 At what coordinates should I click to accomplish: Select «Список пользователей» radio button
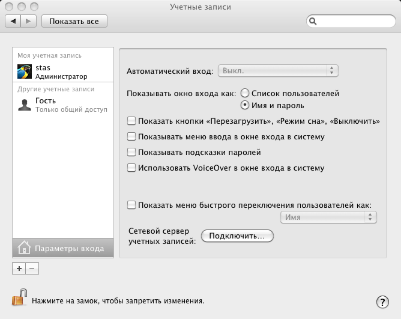[245, 94]
